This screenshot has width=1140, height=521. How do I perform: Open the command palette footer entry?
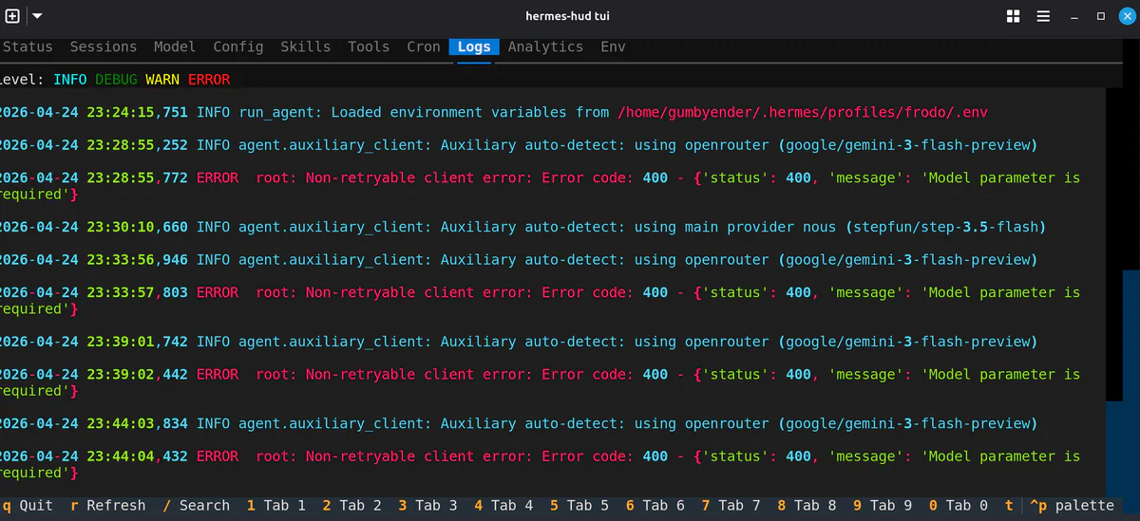[x=1072, y=506]
